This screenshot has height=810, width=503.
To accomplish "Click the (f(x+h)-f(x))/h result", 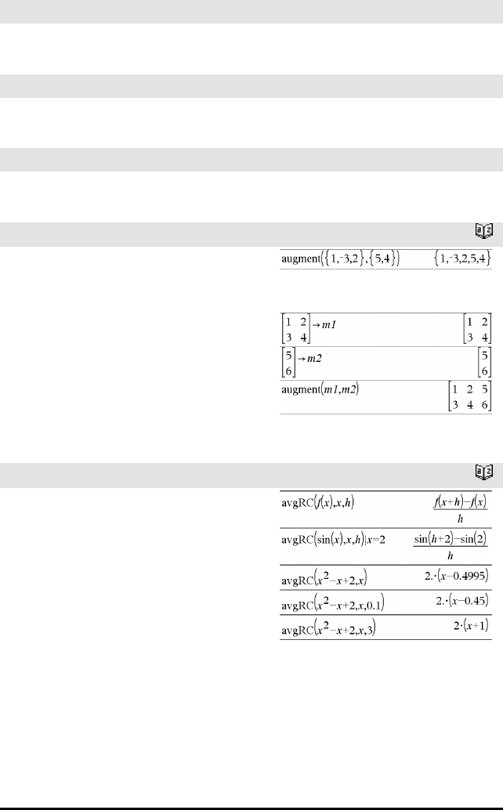I will point(460,509).
